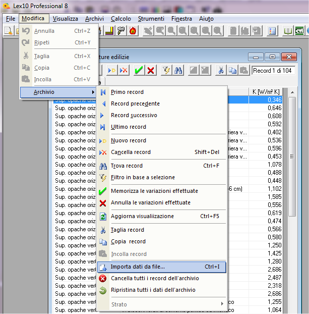Click the vertical scrollbar thumb of table
This screenshot has width=309, height=314.
click(292, 156)
